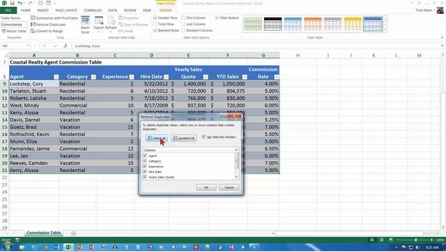Image resolution: width=446 pixels, height=251 pixels.
Task: Uncheck the Experience column checkbox in the dialog
Action: tap(145, 166)
